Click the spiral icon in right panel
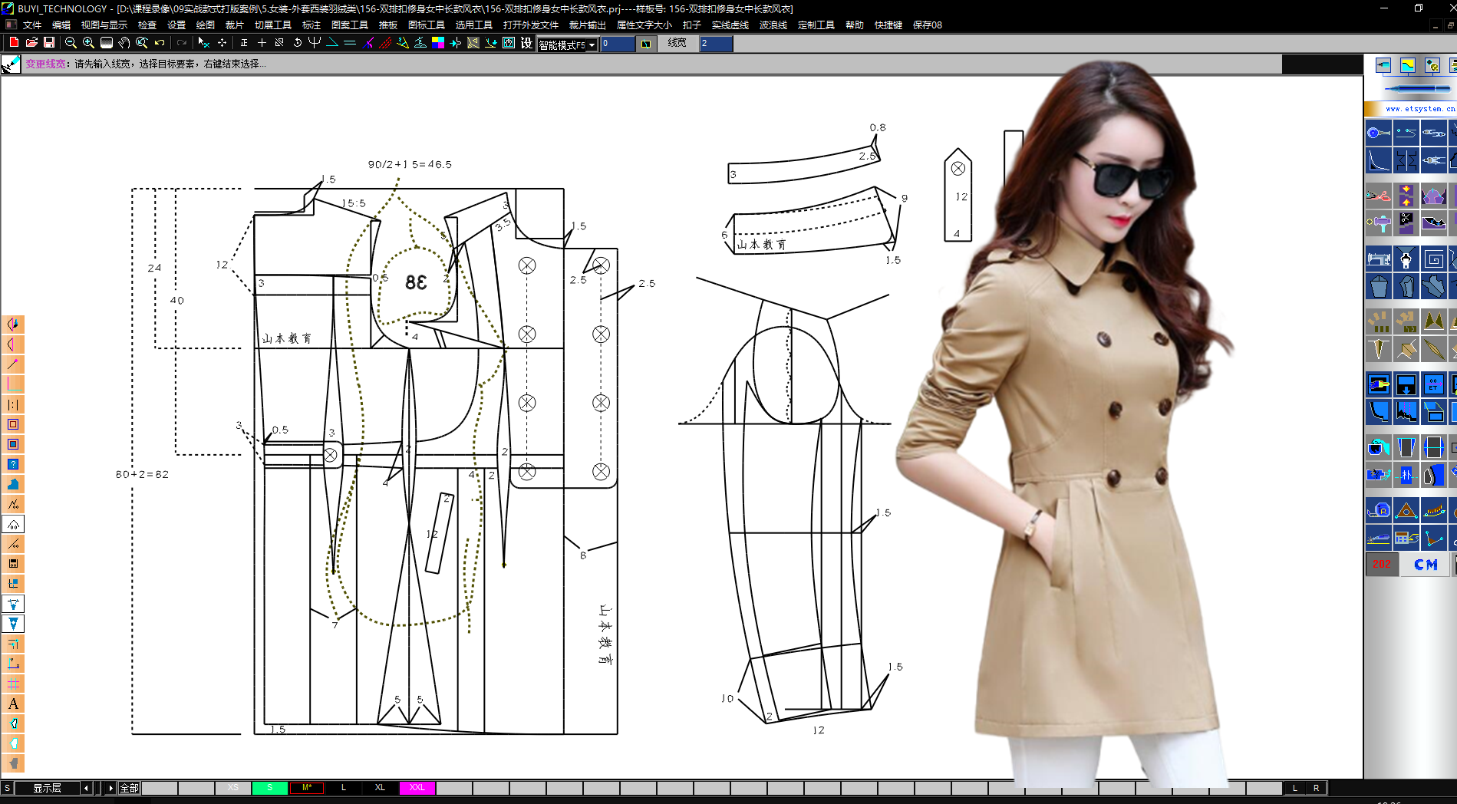 [x=1433, y=259]
